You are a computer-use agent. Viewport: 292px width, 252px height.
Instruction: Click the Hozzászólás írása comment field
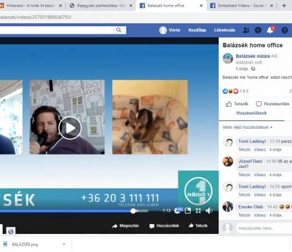(264, 228)
